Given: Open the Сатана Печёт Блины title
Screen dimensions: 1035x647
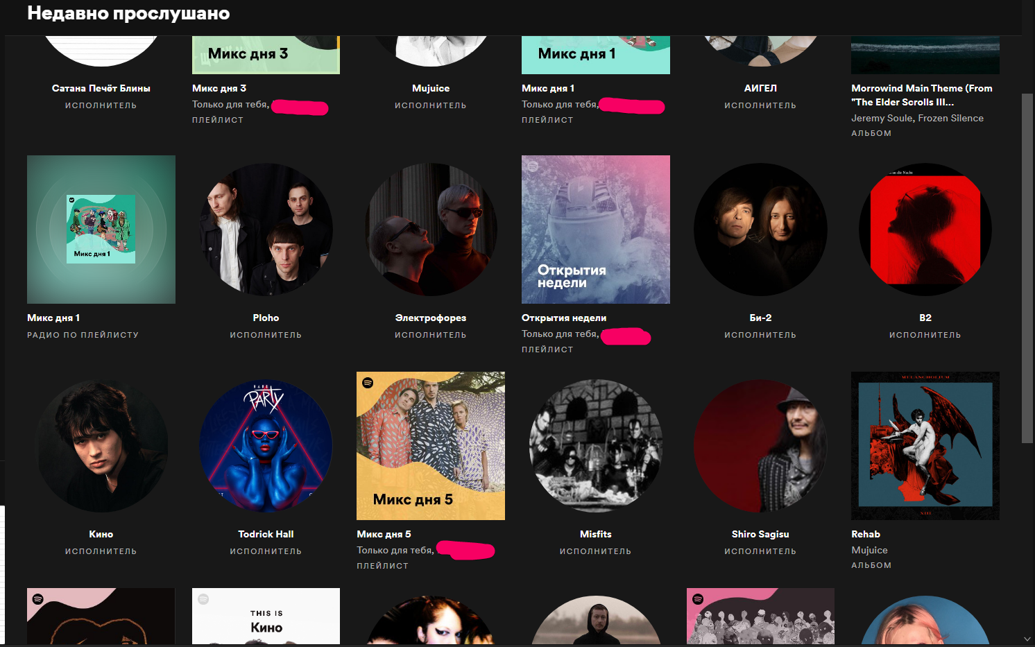Looking at the screenshot, I should [x=101, y=88].
